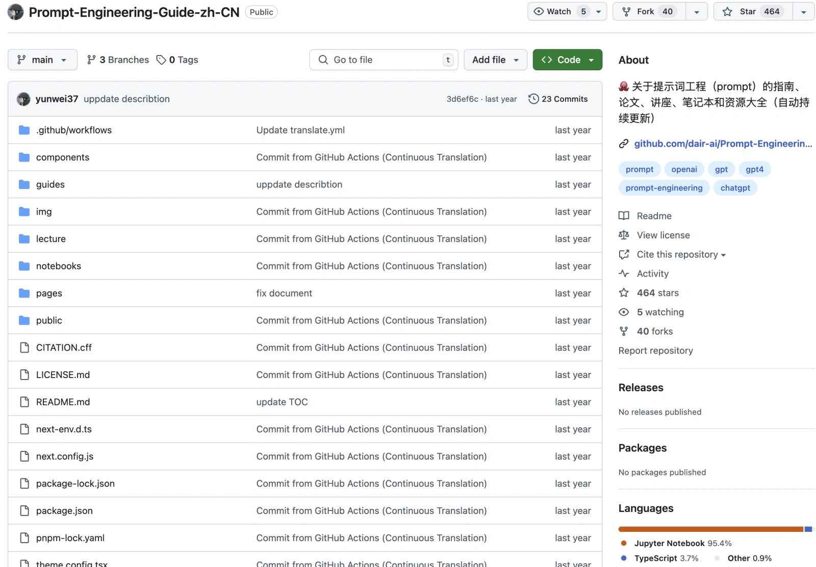Click the Readme book icon
Screen dimensions: 816x567
[624, 216]
